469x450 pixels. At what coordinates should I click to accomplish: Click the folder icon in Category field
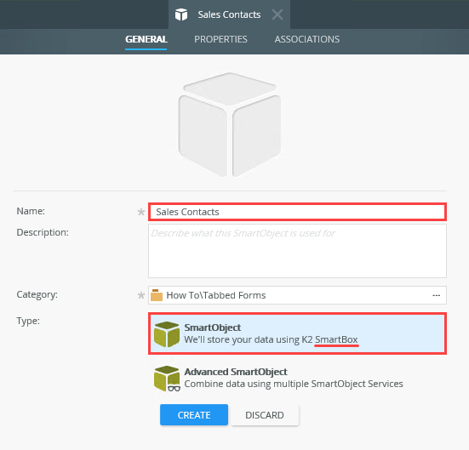click(x=157, y=295)
